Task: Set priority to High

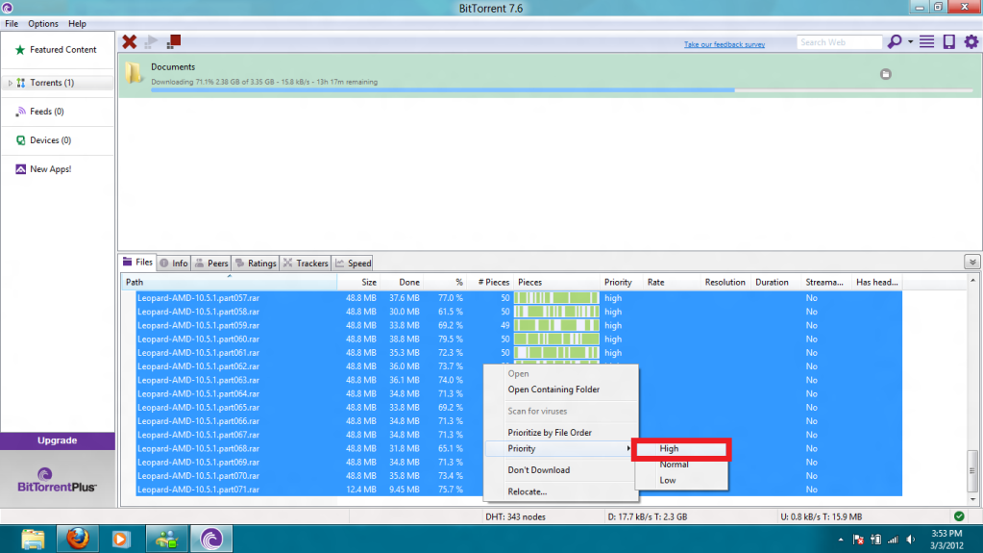Action: pyautogui.click(x=681, y=449)
